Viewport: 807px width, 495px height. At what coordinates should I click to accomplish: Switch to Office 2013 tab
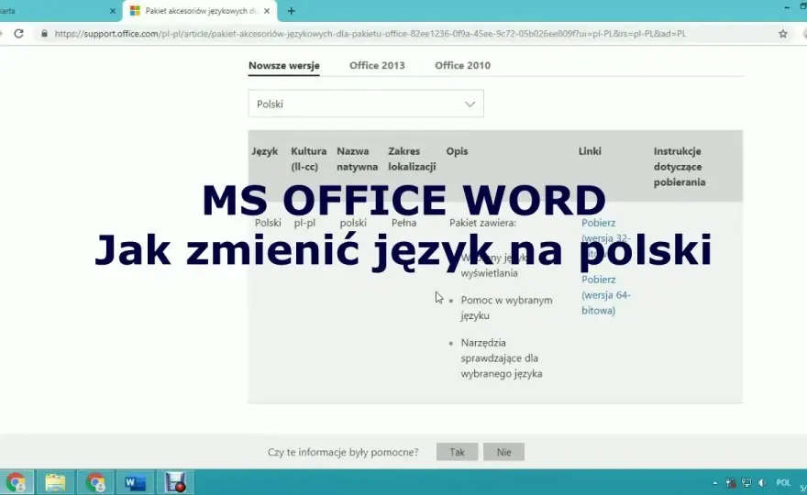pos(377,65)
